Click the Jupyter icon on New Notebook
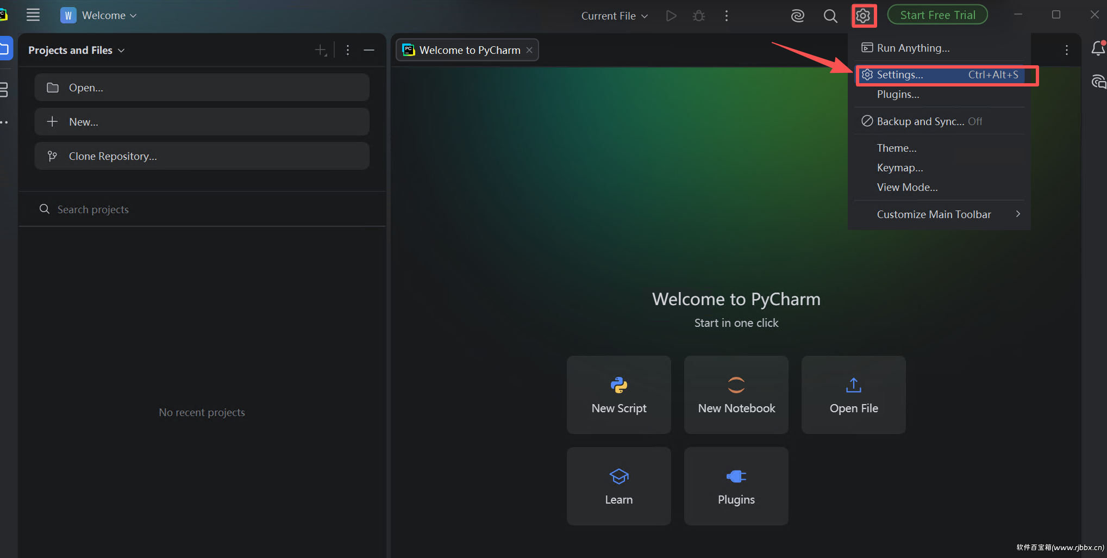 (736, 385)
